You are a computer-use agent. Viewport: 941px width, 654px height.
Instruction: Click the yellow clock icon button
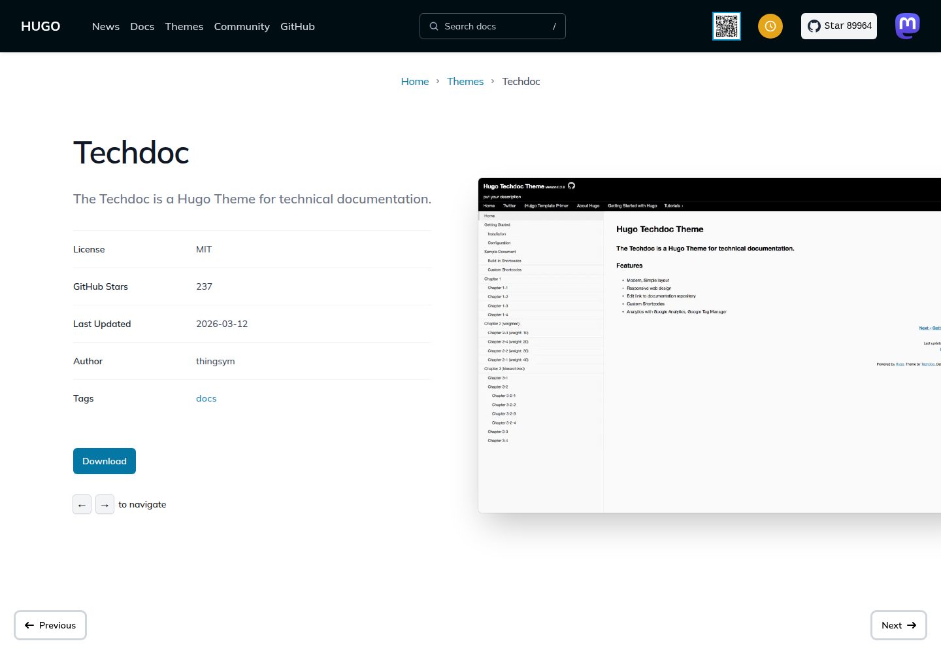point(770,26)
